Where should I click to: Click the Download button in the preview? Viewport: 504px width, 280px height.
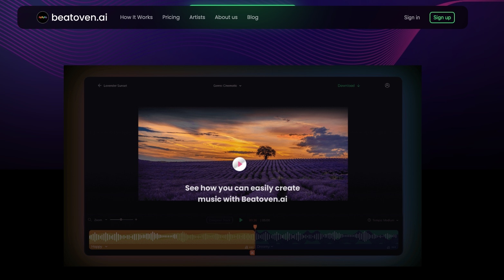(x=349, y=86)
